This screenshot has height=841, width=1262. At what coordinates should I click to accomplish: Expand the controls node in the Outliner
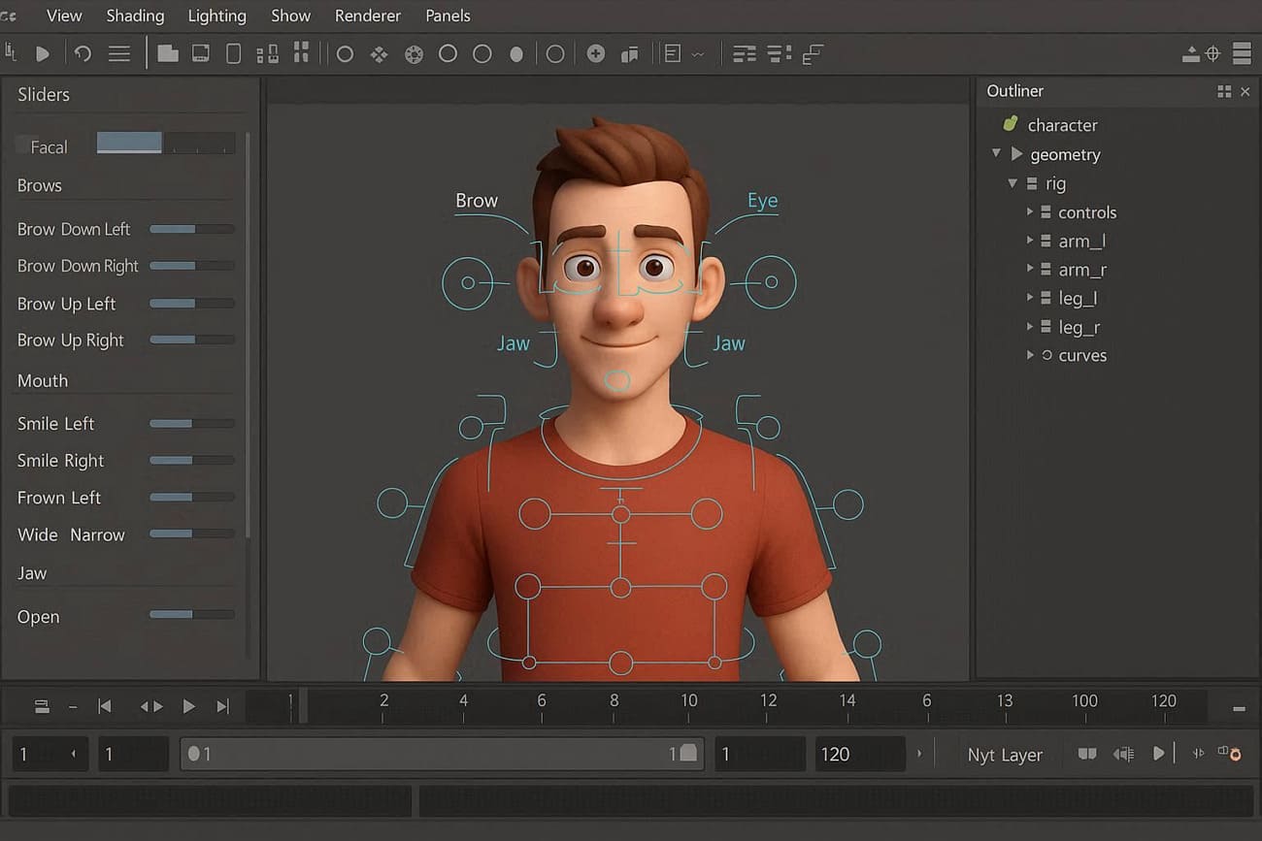click(1031, 211)
